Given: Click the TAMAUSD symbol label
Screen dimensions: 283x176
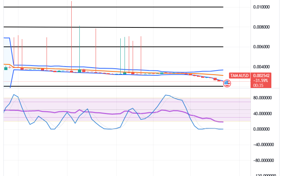Looking at the screenshot, I should coord(240,76).
